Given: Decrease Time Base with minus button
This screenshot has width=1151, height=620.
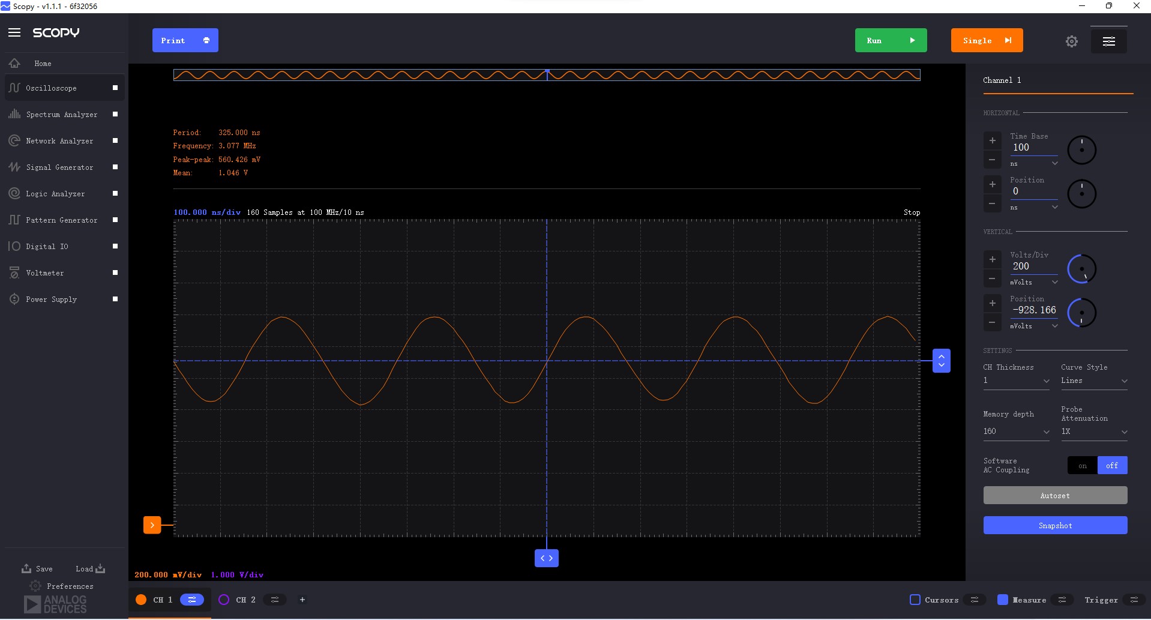Looking at the screenshot, I should (x=992, y=160).
